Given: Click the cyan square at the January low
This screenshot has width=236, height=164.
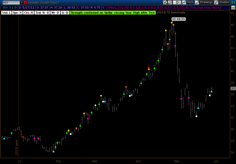Looking at the screenshot, I should click(53, 152).
